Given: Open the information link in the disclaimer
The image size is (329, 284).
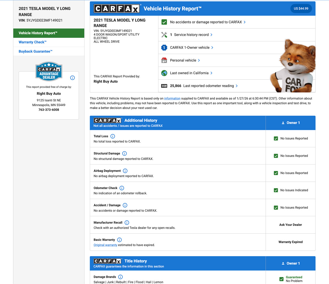Looking at the screenshot, I should pos(172,99).
